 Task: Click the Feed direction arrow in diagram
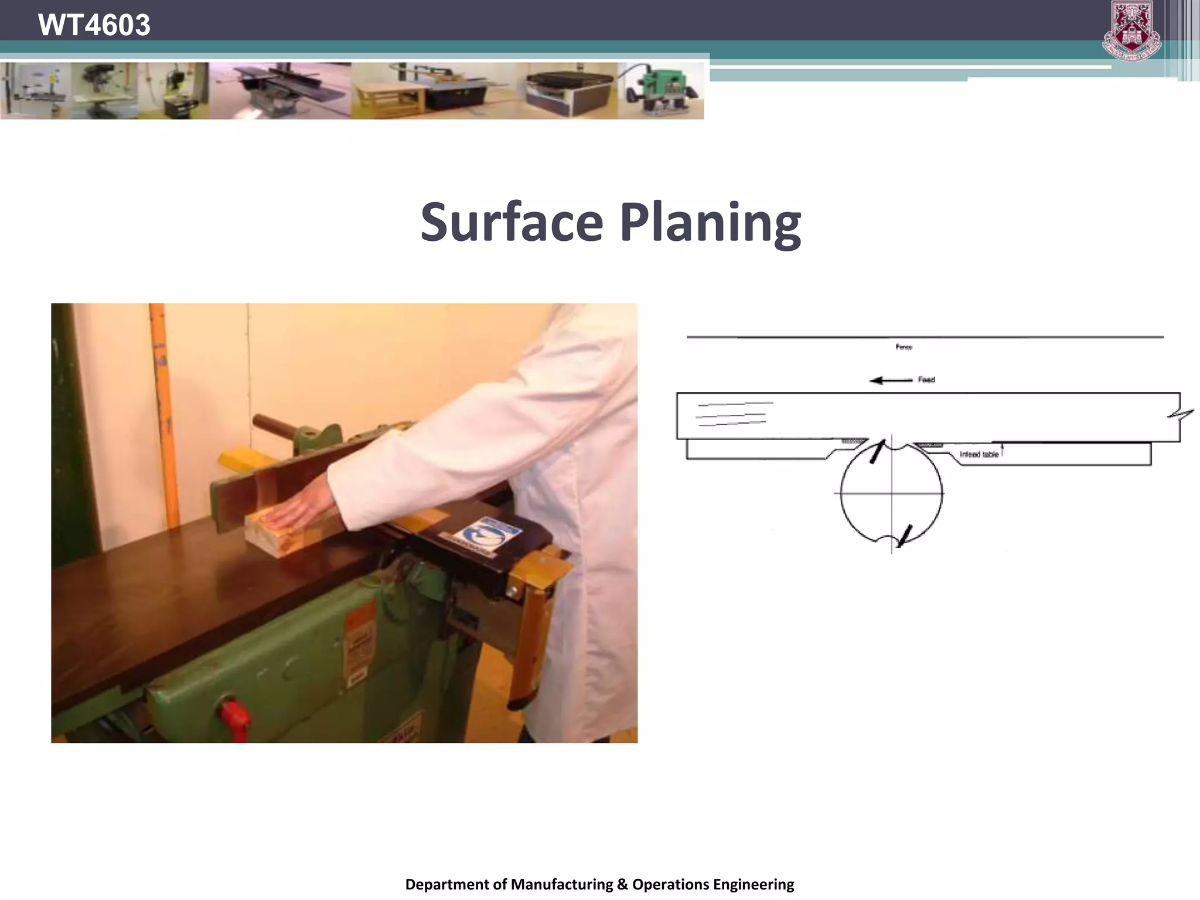891,380
